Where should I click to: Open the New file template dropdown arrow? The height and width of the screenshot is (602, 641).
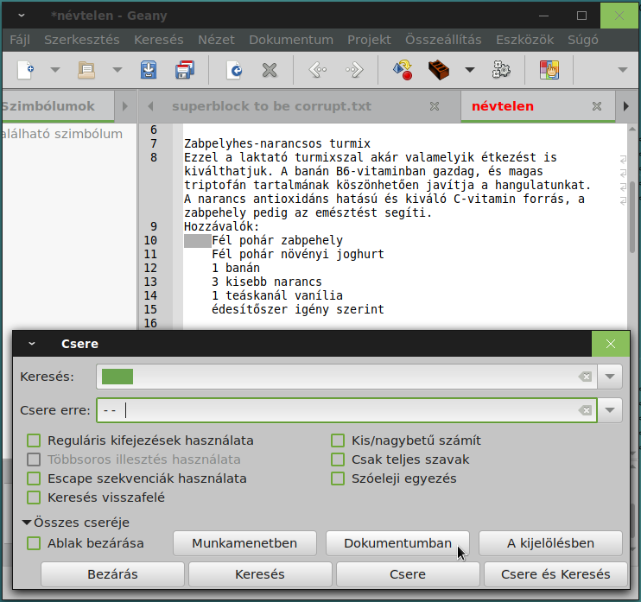[x=55, y=70]
